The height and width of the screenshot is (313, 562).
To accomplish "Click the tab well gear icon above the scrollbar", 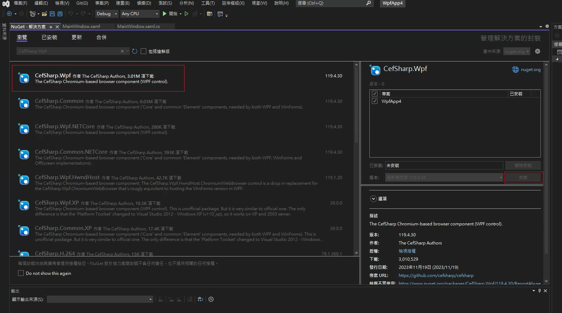I will tap(547, 26).
